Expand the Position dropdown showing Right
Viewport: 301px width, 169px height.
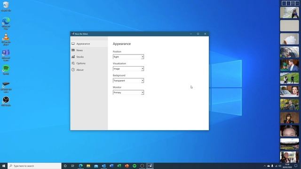point(128,57)
